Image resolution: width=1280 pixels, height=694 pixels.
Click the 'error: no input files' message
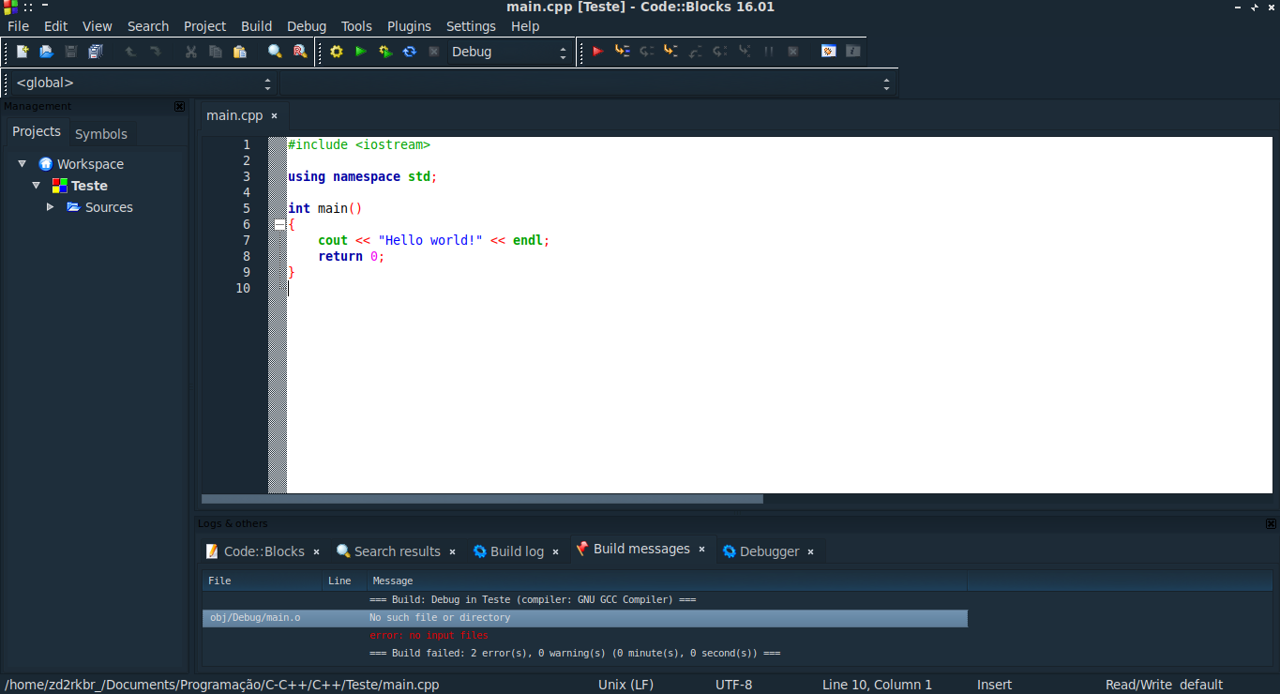429,636
